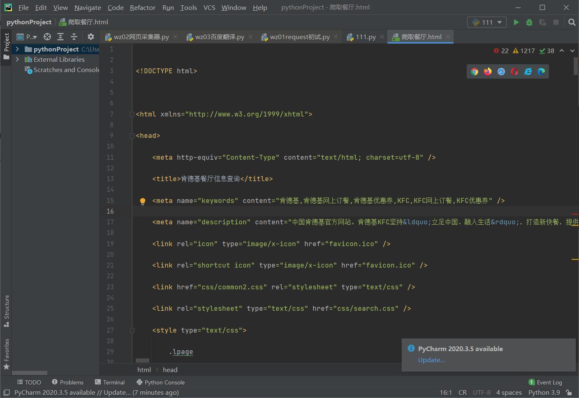Collapse the head tag fold marker
The height and width of the screenshot is (398, 579).
pos(132,136)
